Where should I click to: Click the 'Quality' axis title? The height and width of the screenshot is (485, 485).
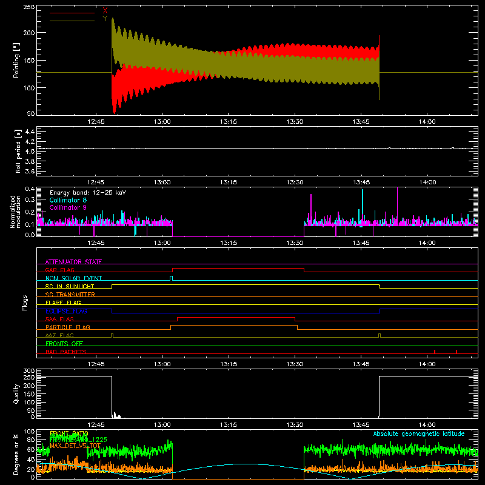click(x=16, y=393)
